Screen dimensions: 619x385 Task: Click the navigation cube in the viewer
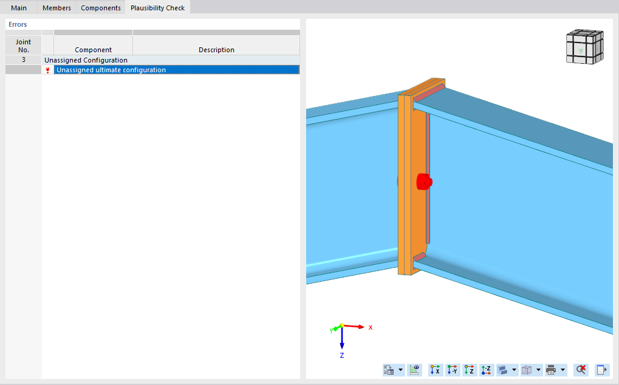[x=584, y=47]
